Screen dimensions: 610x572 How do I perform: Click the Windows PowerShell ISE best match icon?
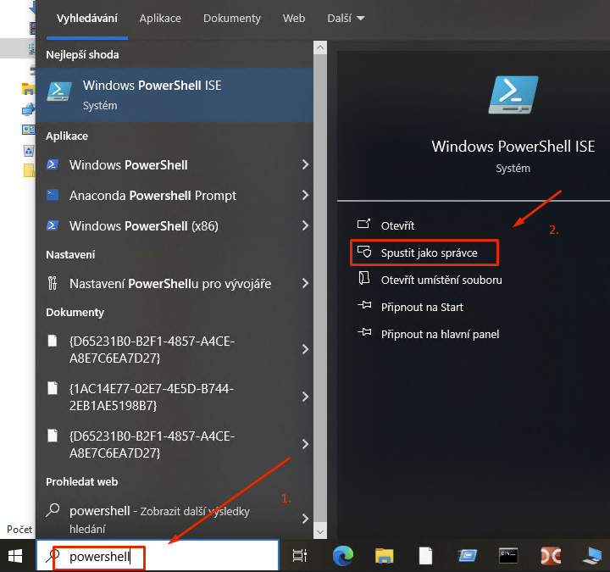(59, 91)
